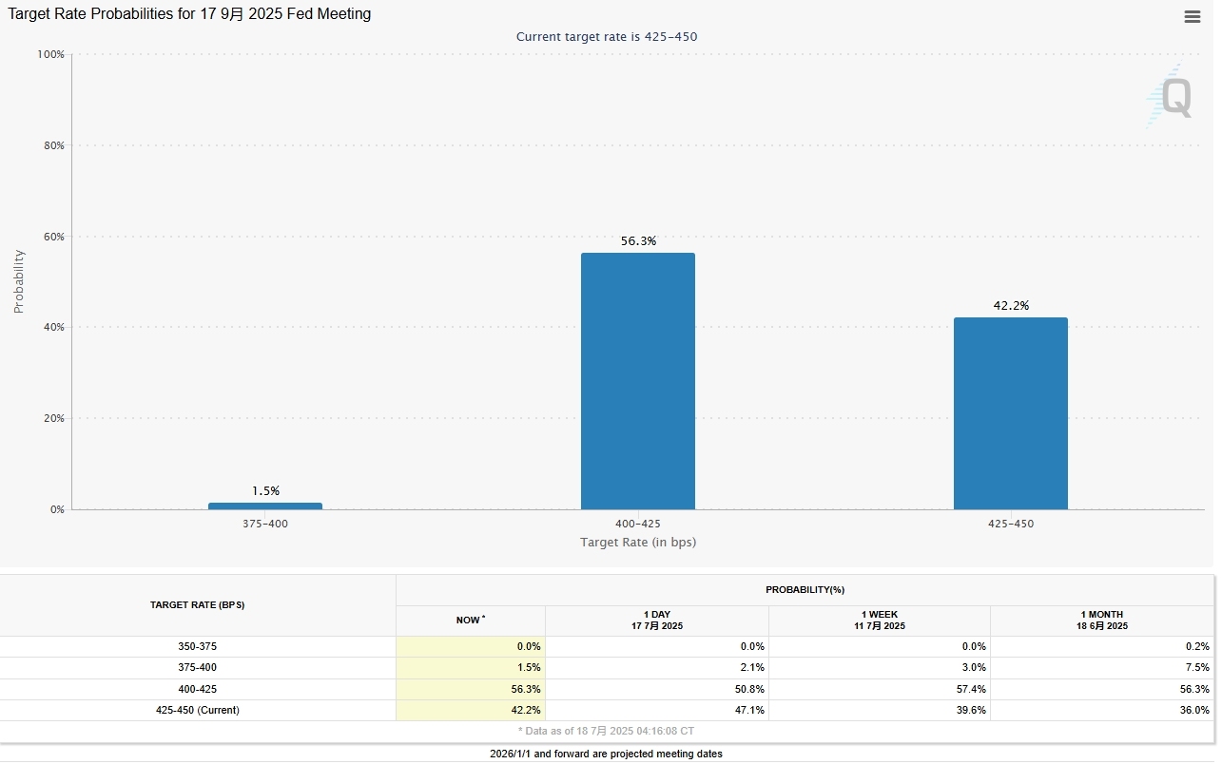
Task: Click the 56.3% data label above the bar
Action: tap(638, 241)
